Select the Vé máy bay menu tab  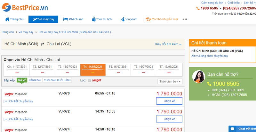(43, 19)
